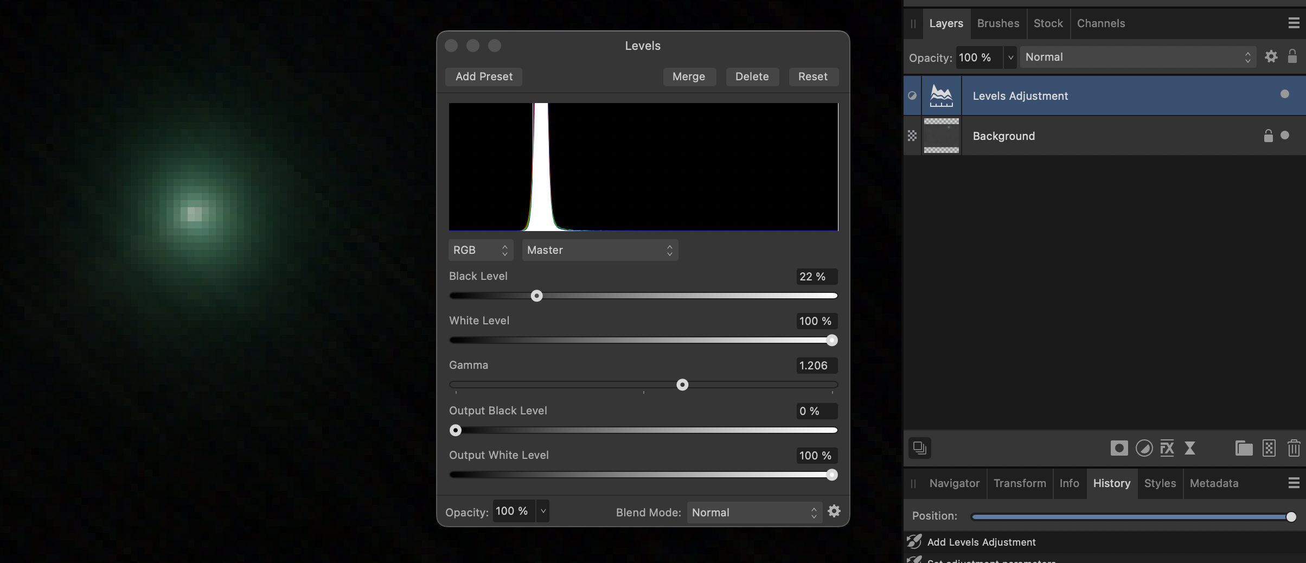Click the Mask Layer icon in Layers panel
This screenshot has width=1306, height=563.
(1118, 448)
